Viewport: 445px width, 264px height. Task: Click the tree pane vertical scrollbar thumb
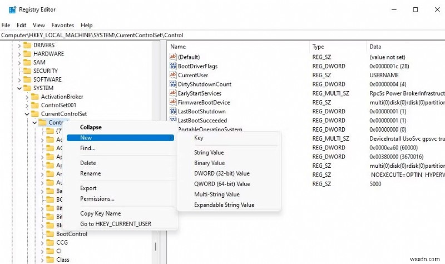tap(156, 246)
